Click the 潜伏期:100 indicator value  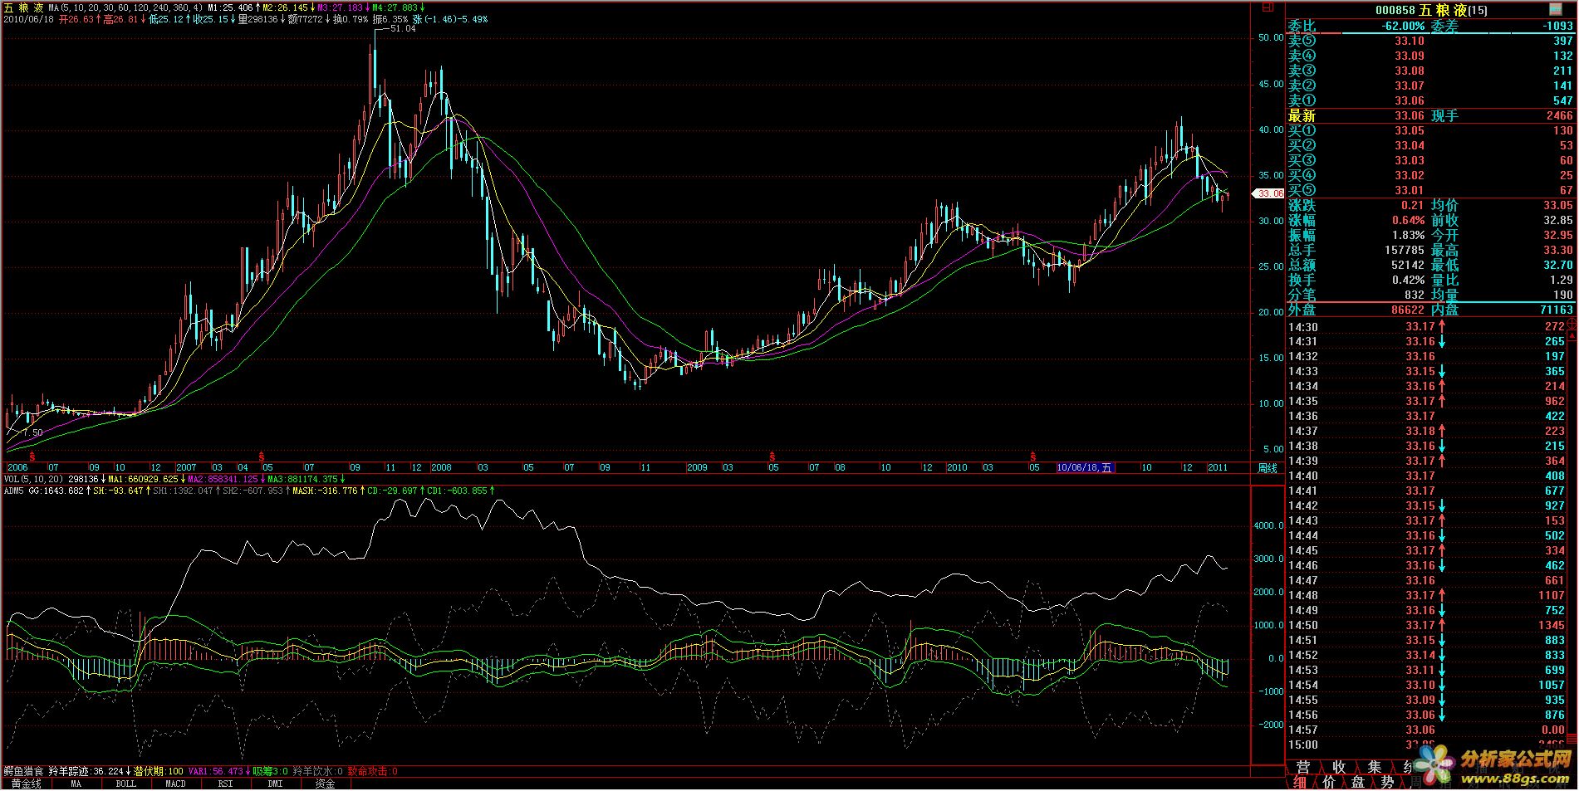pos(159,772)
